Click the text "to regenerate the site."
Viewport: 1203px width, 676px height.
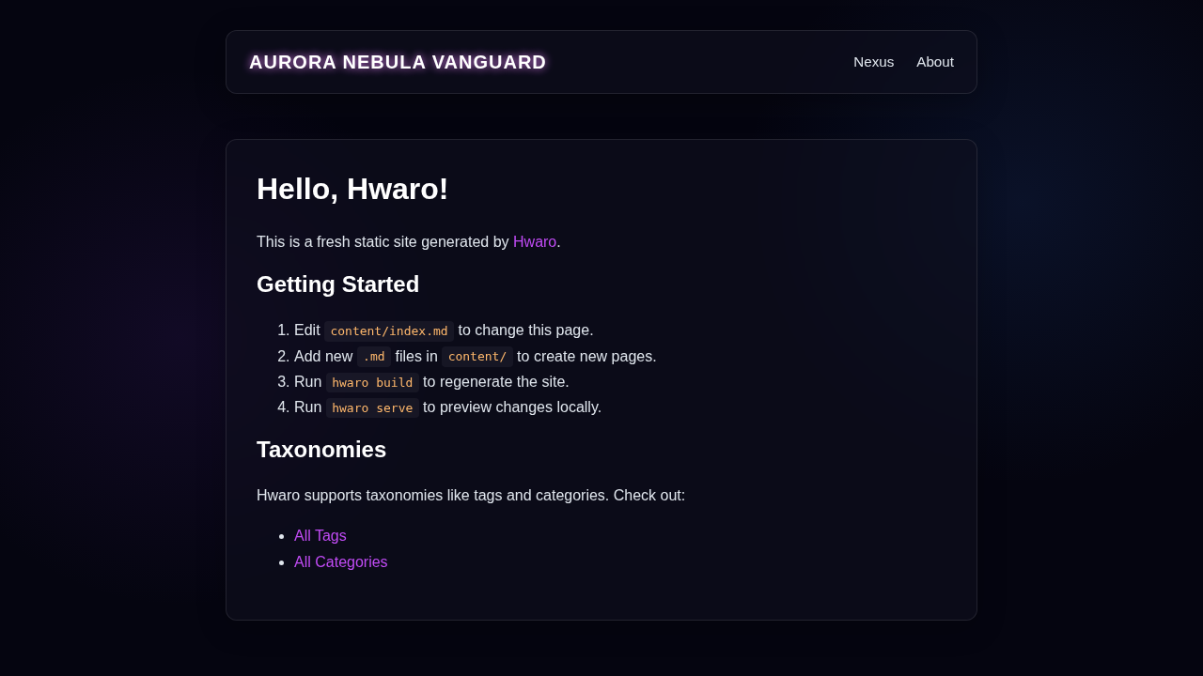click(496, 382)
